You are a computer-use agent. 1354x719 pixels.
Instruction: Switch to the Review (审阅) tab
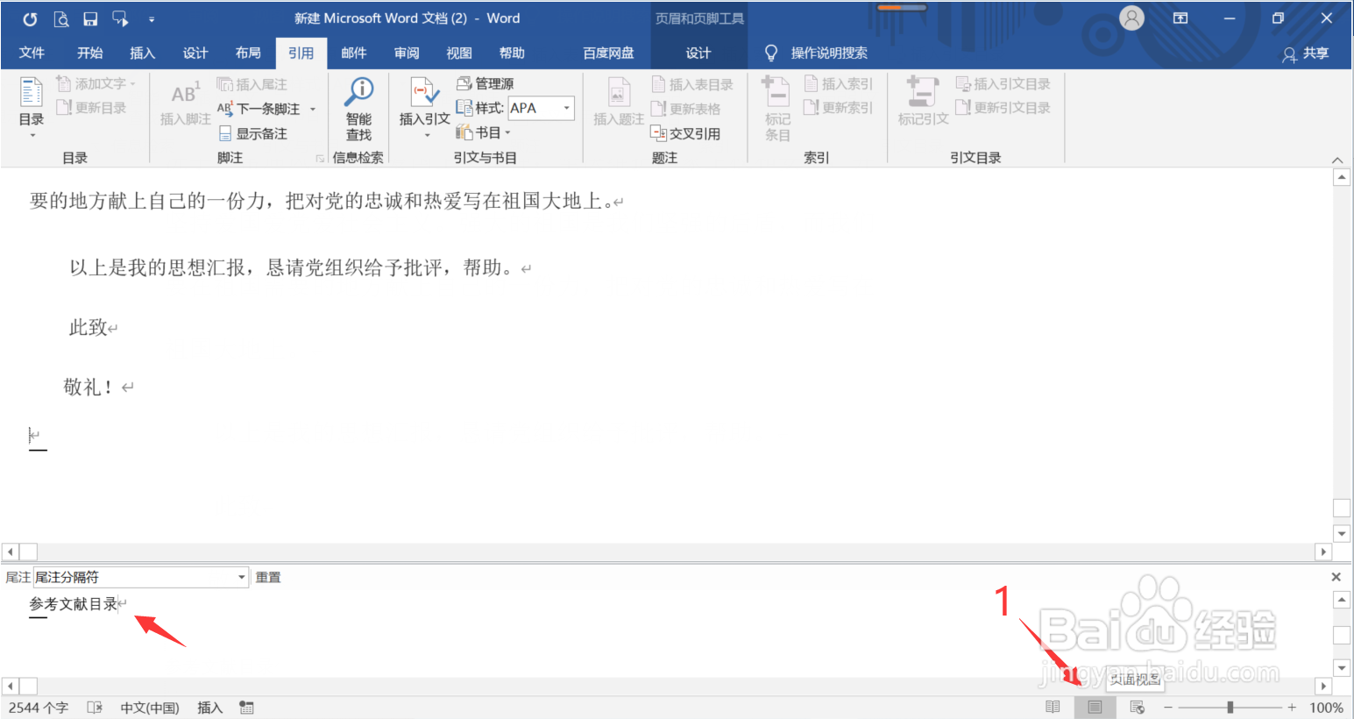pos(407,53)
